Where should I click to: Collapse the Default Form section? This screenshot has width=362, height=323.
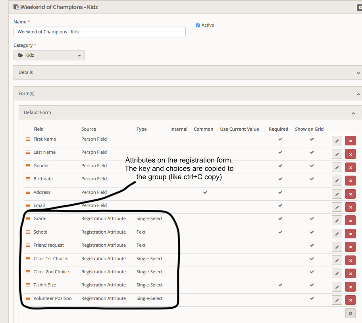[187, 113]
